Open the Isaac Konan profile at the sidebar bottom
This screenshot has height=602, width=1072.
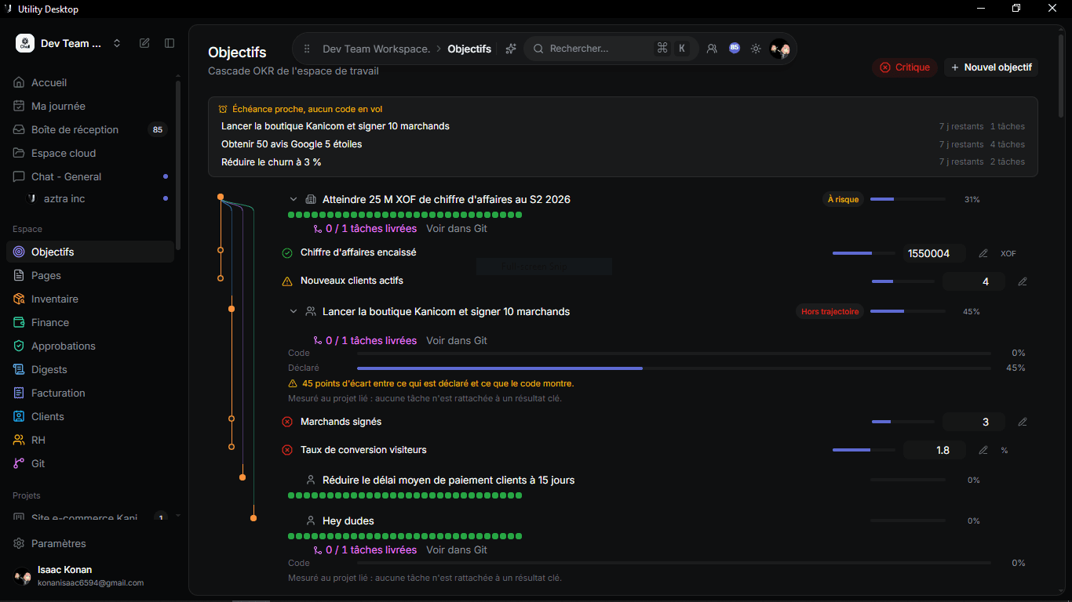90,576
